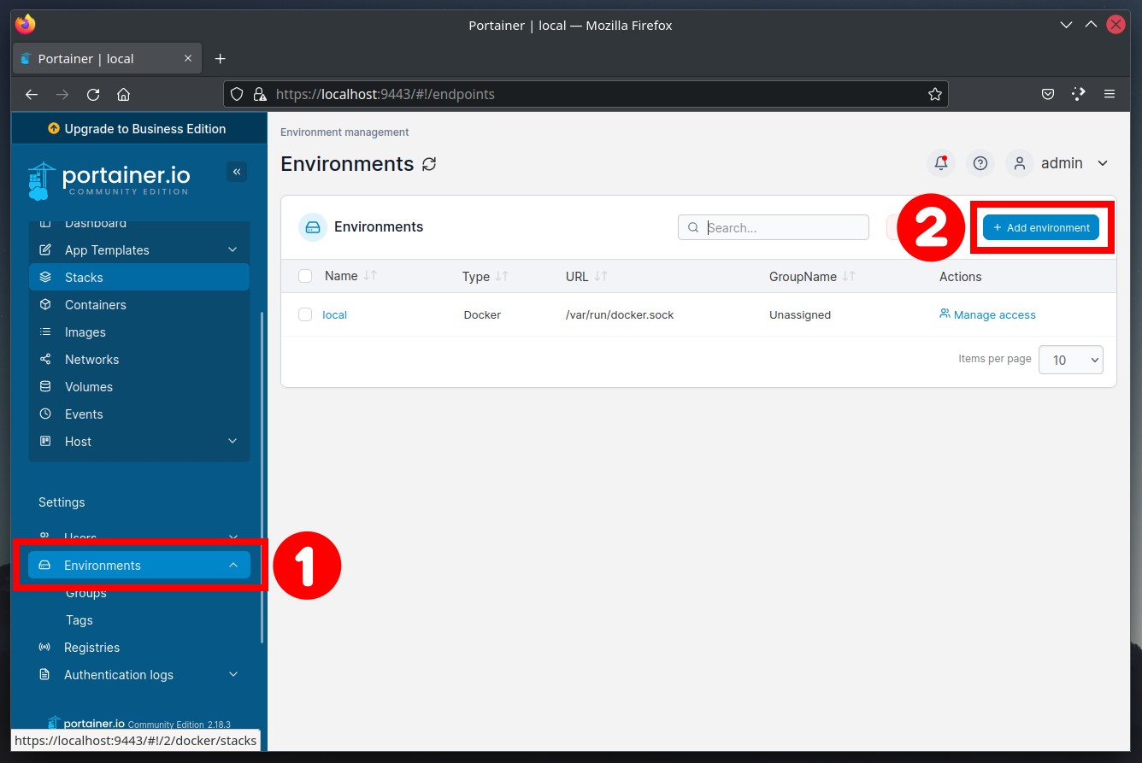Sort by the Name column
The width and height of the screenshot is (1142, 763).
[350, 276]
